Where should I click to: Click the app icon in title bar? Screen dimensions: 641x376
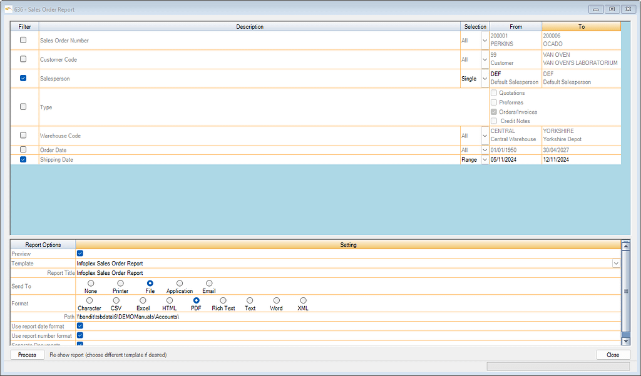tap(8, 9)
